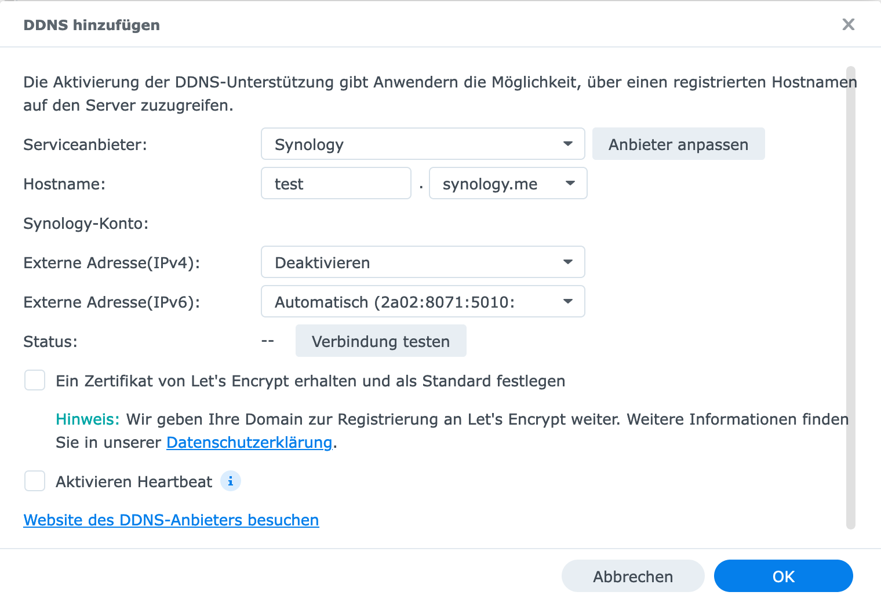This screenshot has height=599, width=881.
Task: Open the Datenschutzerklärung link
Action: [x=249, y=443]
